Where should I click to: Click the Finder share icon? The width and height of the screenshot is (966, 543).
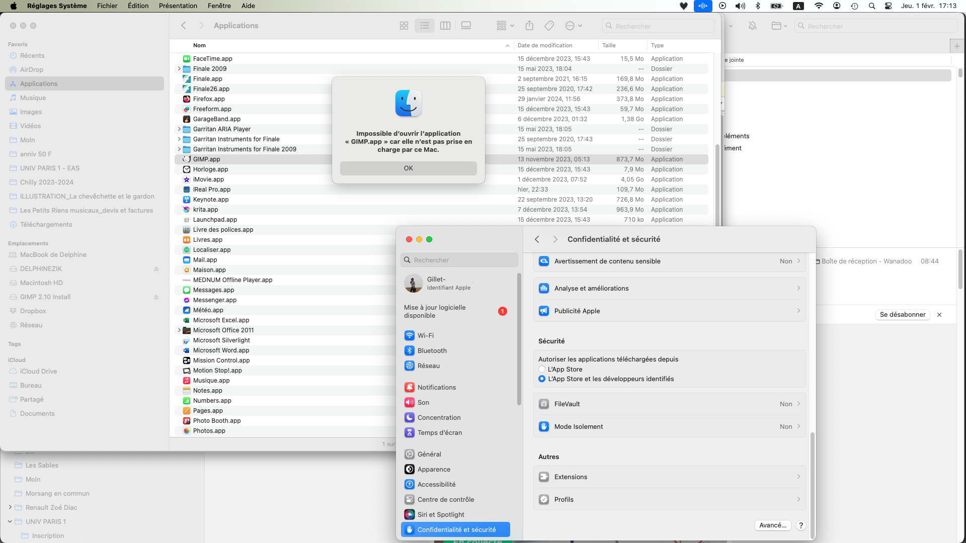(529, 26)
